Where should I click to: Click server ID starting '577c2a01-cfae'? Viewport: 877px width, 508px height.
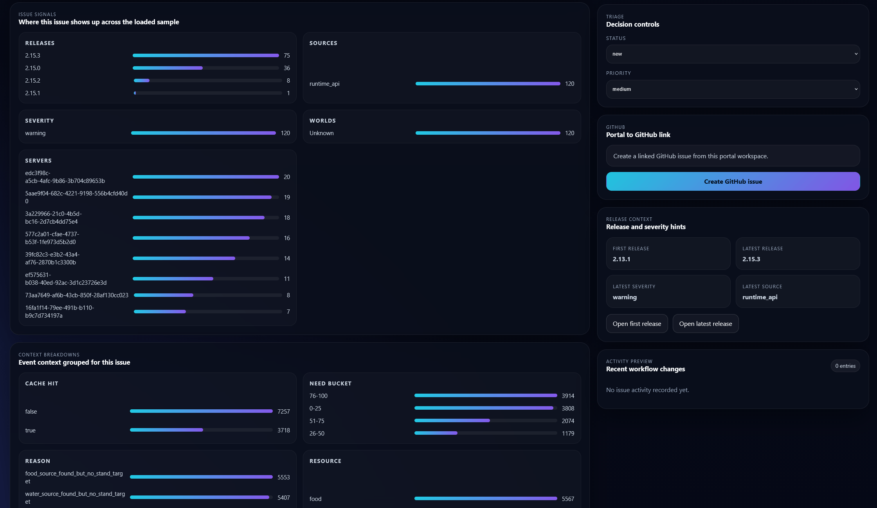[x=52, y=238]
